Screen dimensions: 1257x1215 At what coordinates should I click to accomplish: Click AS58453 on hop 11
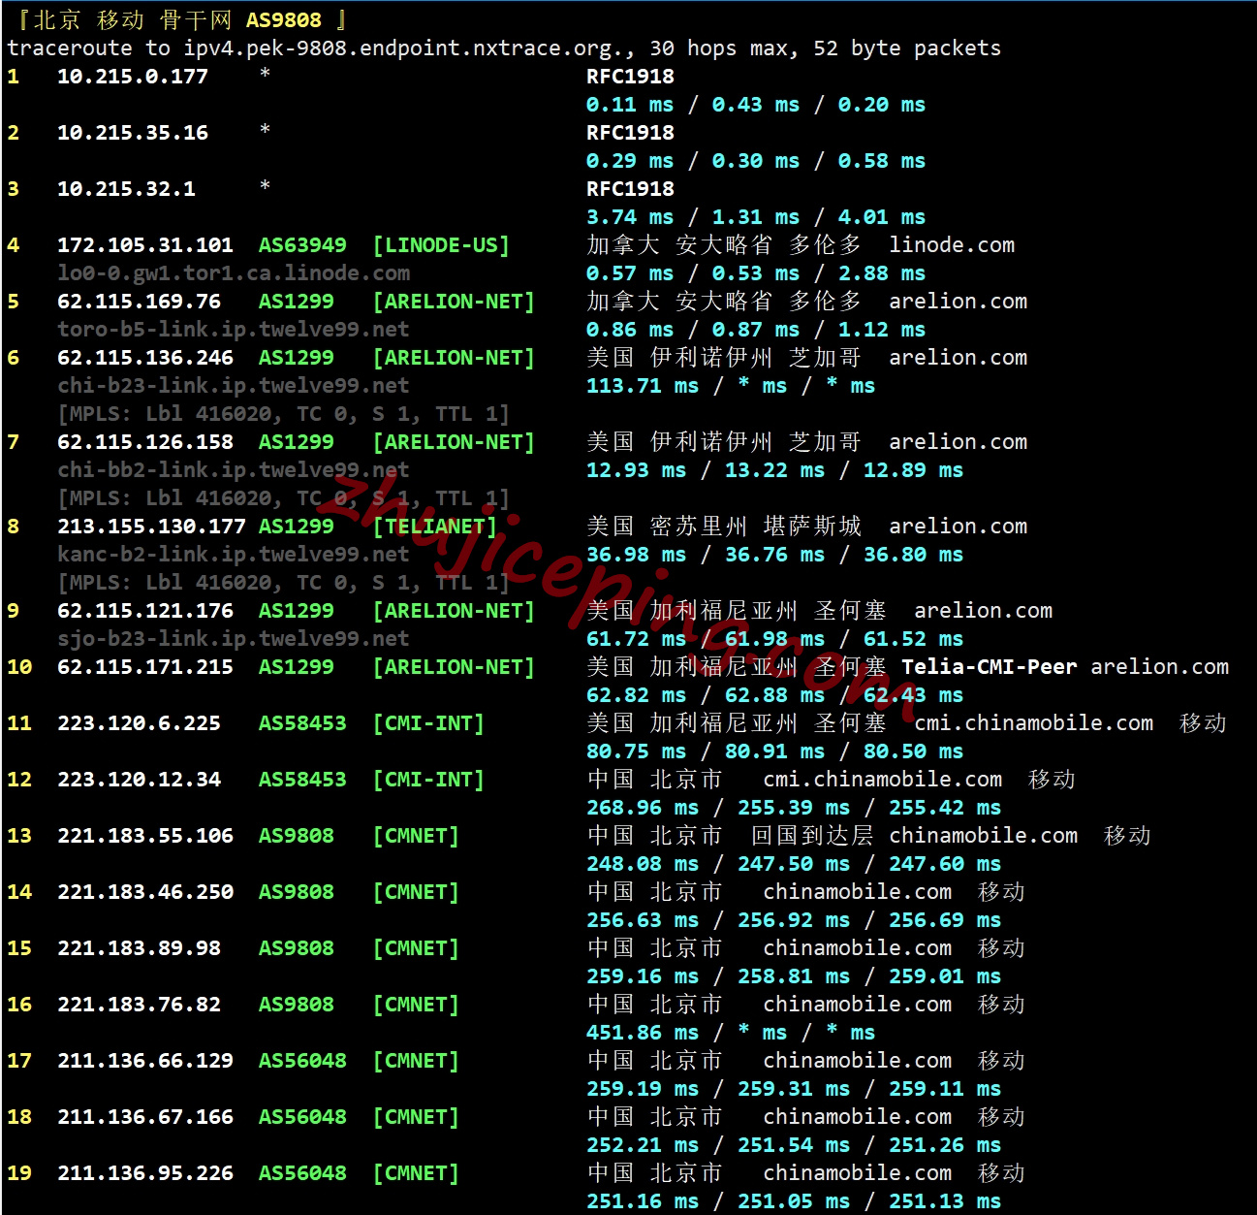302,723
